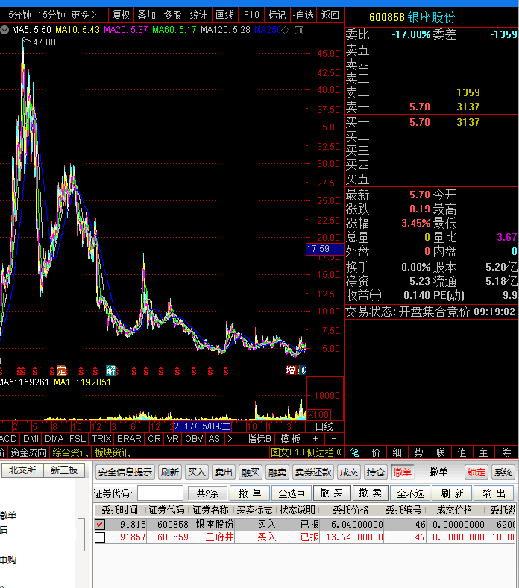The width and height of the screenshot is (519, 588).
Task: Select the 笔 tick tab
Action: [x=355, y=452]
